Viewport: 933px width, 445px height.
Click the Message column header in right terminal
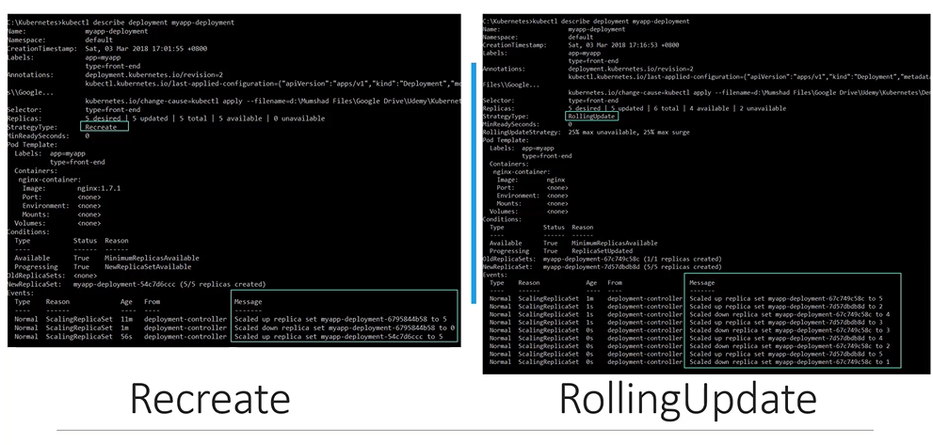[x=702, y=282]
